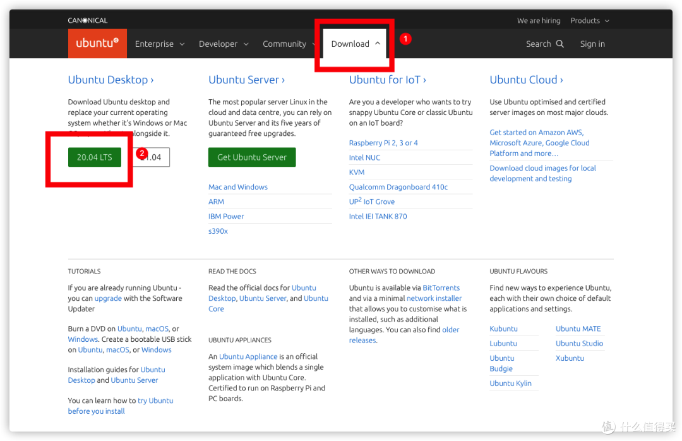Open the Ubuntu Core docs link

click(268, 303)
